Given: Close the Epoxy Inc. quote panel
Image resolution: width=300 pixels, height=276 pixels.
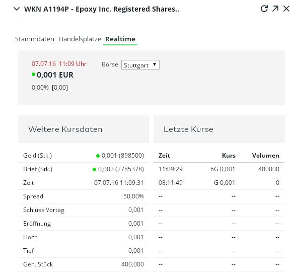Looking at the screenshot, I should [286, 9].
